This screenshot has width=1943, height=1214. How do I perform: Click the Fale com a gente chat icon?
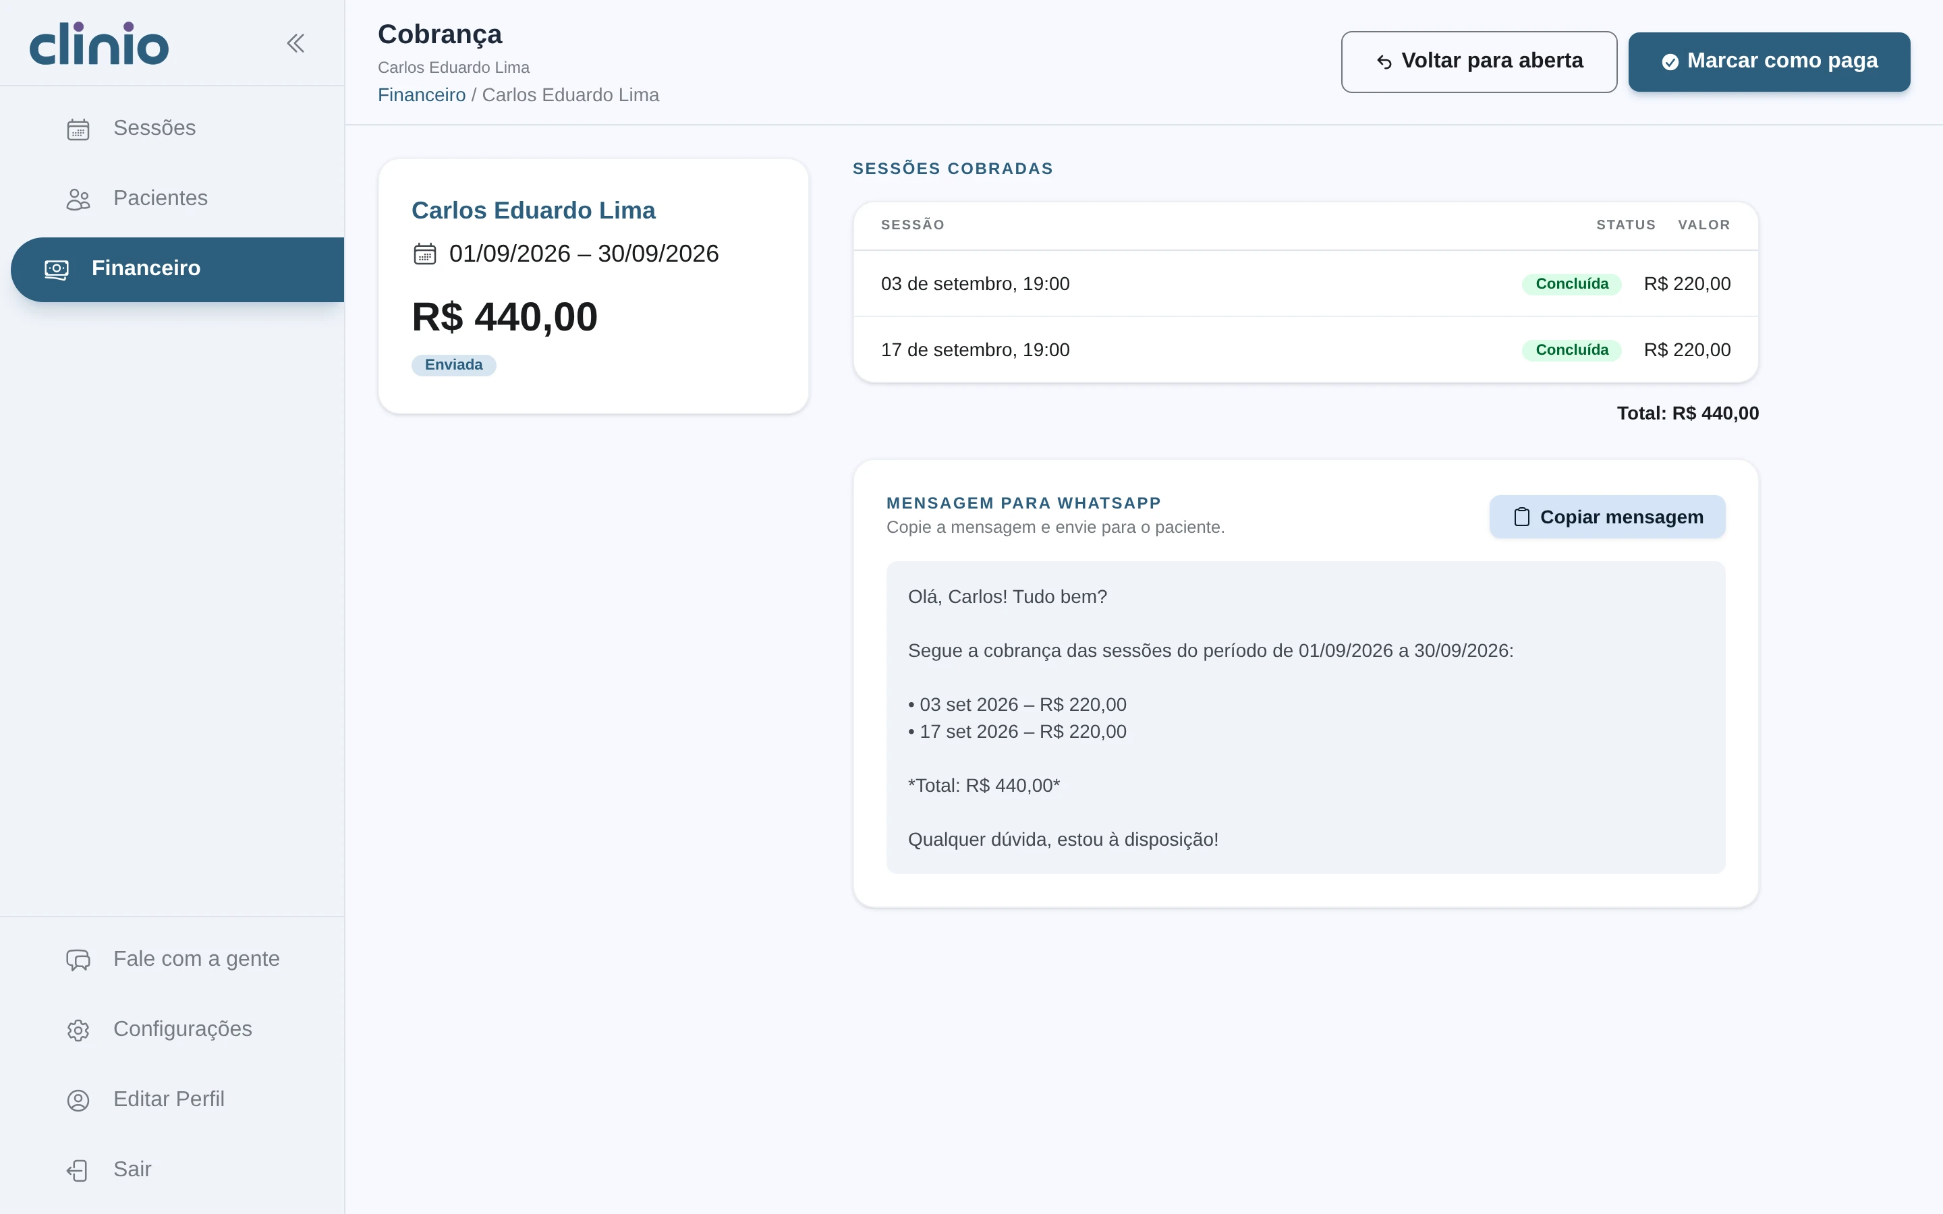point(78,960)
